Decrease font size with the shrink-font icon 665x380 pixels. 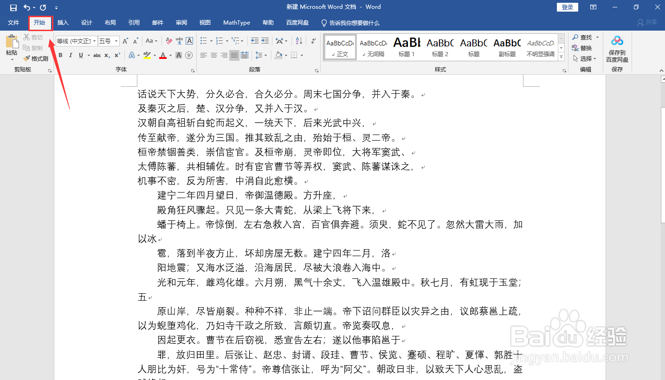pyautogui.click(x=136, y=41)
